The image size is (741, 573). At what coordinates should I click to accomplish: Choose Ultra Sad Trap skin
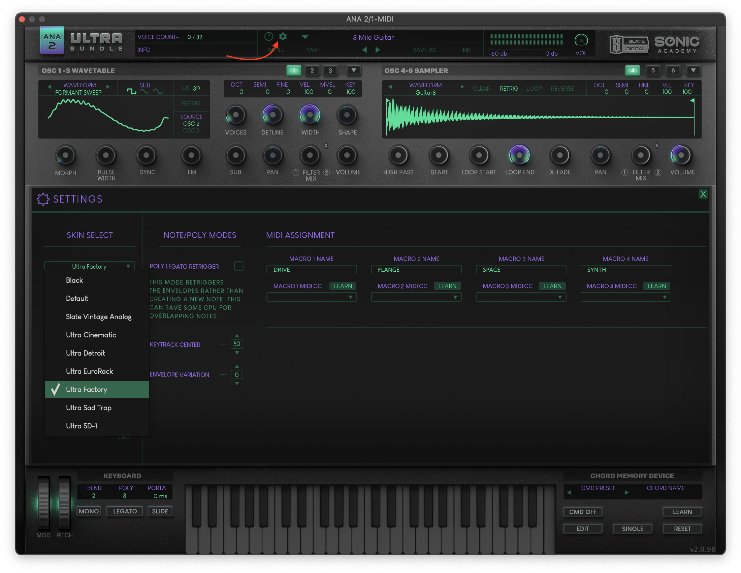[x=97, y=408]
